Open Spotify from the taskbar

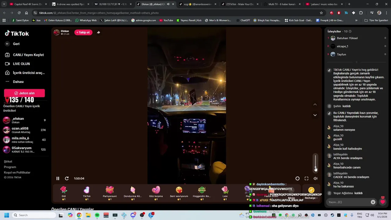(x=97, y=215)
